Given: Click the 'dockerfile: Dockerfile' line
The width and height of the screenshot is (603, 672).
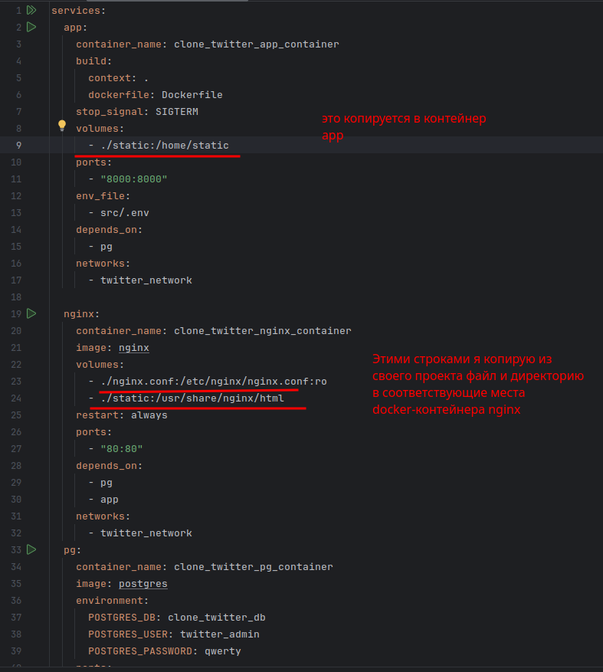Looking at the screenshot, I should point(155,95).
